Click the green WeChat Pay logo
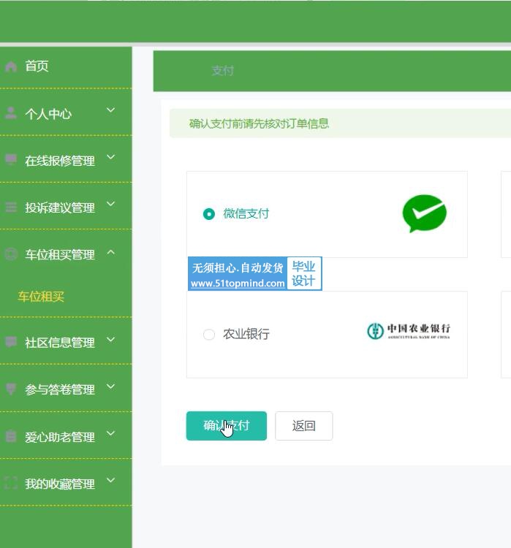 pos(424,213)
